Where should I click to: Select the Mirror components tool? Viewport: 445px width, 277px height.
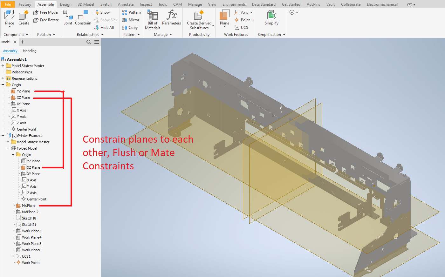[131, 20]
